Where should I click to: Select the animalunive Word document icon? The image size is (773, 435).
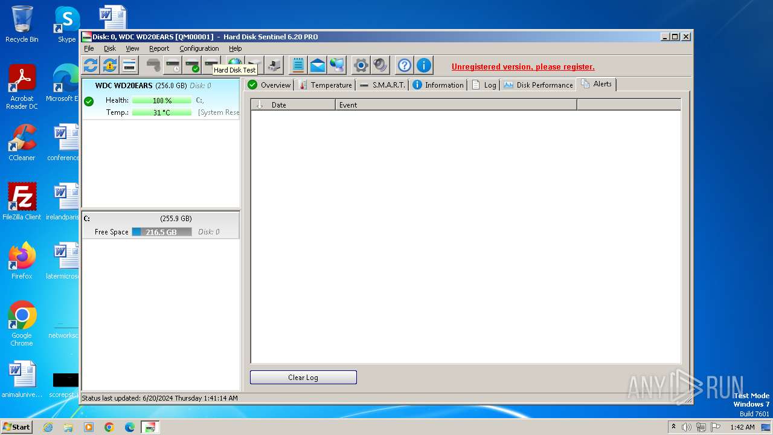(x=22, y=379)
